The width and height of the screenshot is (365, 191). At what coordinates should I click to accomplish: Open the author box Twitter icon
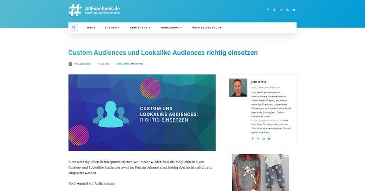(269, 139)
